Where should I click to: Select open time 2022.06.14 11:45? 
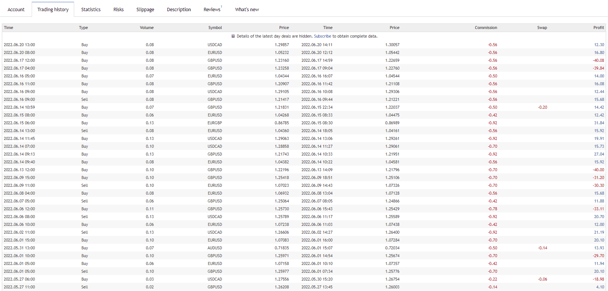coord(19,138)
